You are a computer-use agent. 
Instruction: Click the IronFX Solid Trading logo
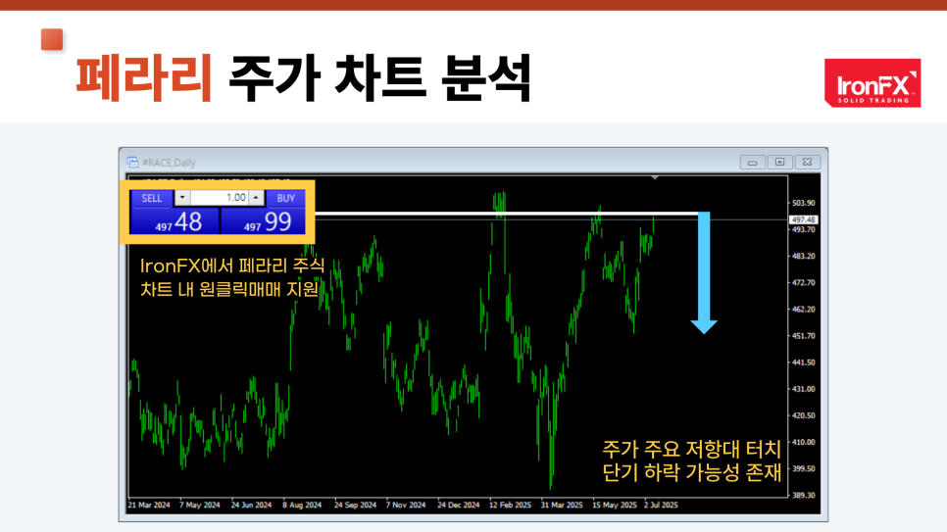point(872,82)
